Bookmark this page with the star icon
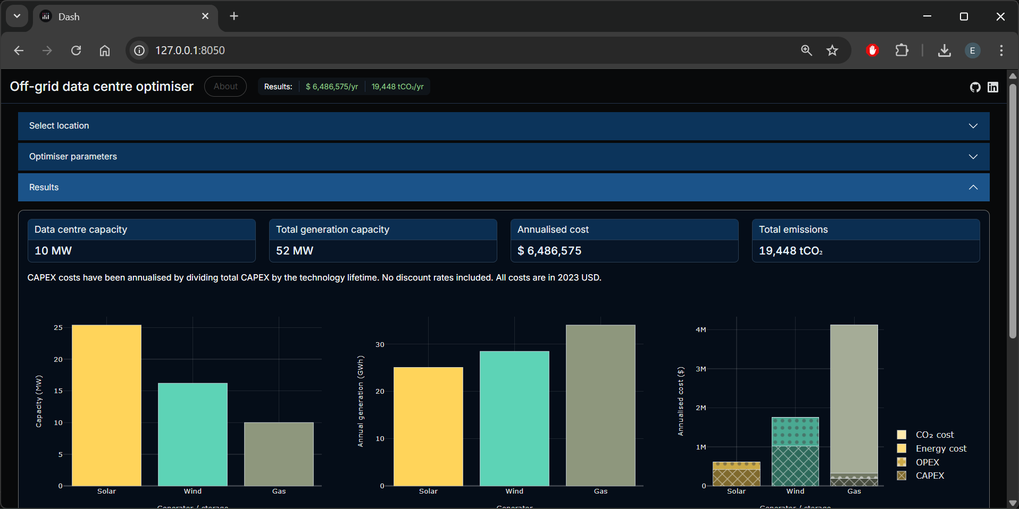The image size is (1019, 509). tap(832, 50)
